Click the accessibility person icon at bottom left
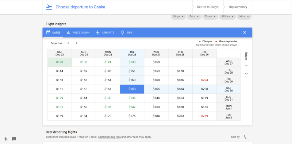 [6, 139]
